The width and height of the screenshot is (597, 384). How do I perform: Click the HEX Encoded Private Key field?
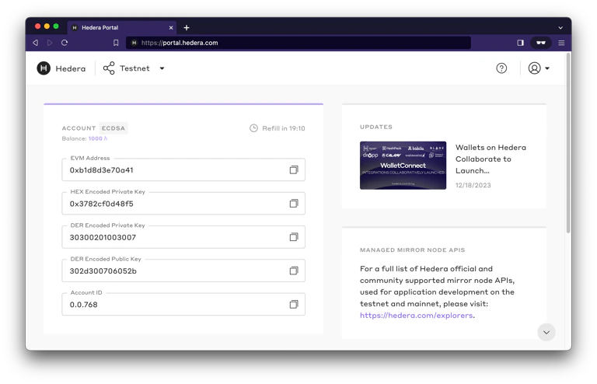183,203
